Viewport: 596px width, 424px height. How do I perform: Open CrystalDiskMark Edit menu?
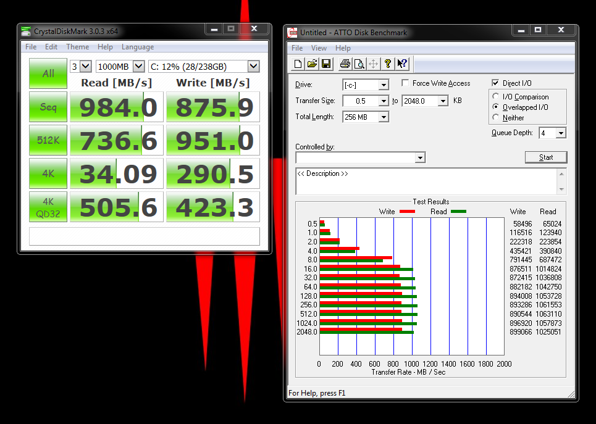(51, 47)
